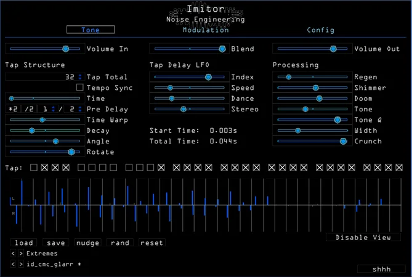The height and width of the screenshot is (277, 412).
Task: Toggle the first Tap checkbox
Action: 34,167
